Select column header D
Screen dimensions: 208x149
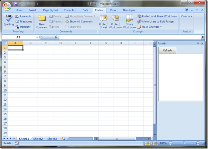(x=60, y=43)
